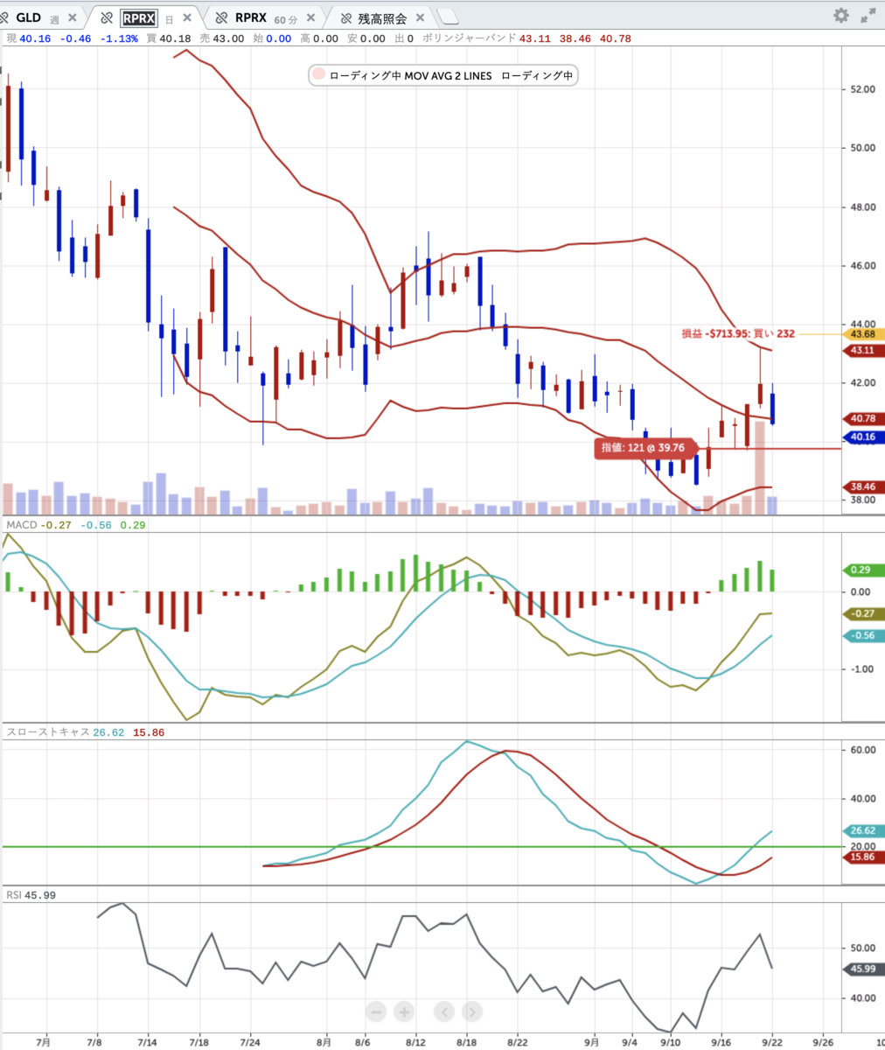Open the chart settings gear
The width and height of the screenshot is (885, 1050).
coord(841,16)
